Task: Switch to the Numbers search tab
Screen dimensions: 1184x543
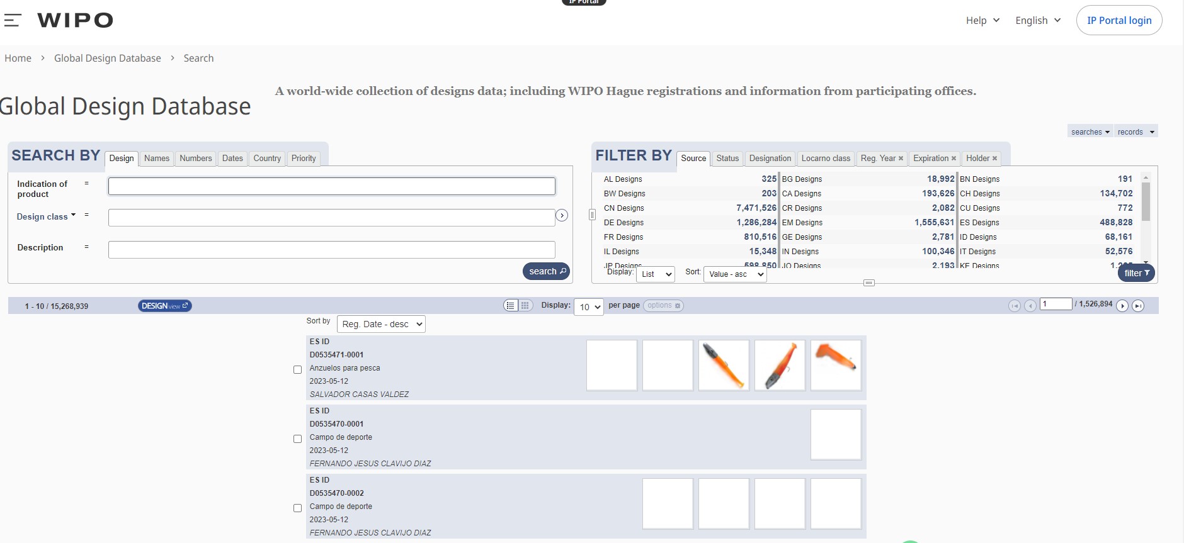Action: [x=196, y=159]
